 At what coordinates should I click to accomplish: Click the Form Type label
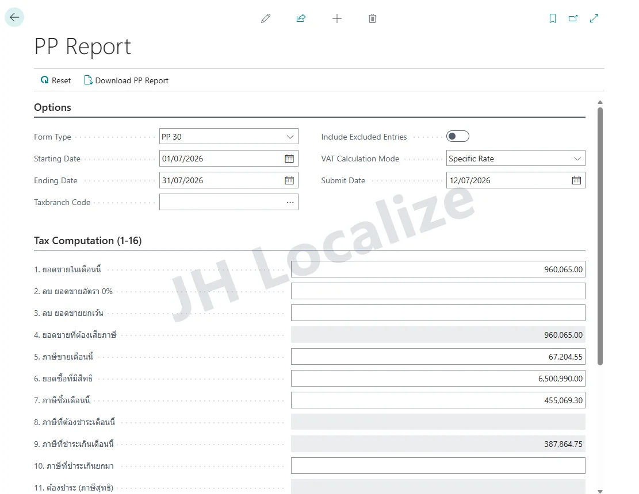tap(52, 137)
